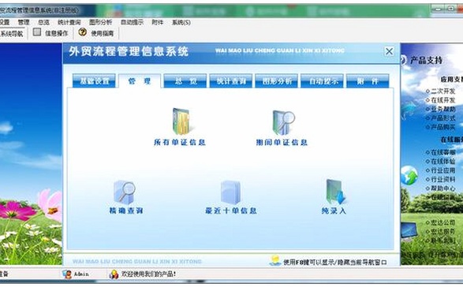Click the 使用指南 question mark icon
This screenshot has height=287, width=463.
82,32
